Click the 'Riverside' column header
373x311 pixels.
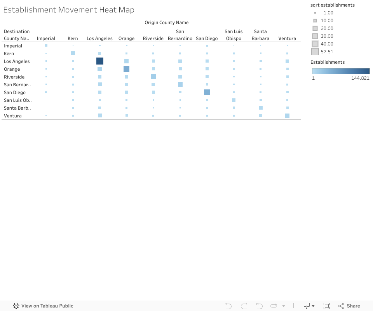click(x=153, y=38)
